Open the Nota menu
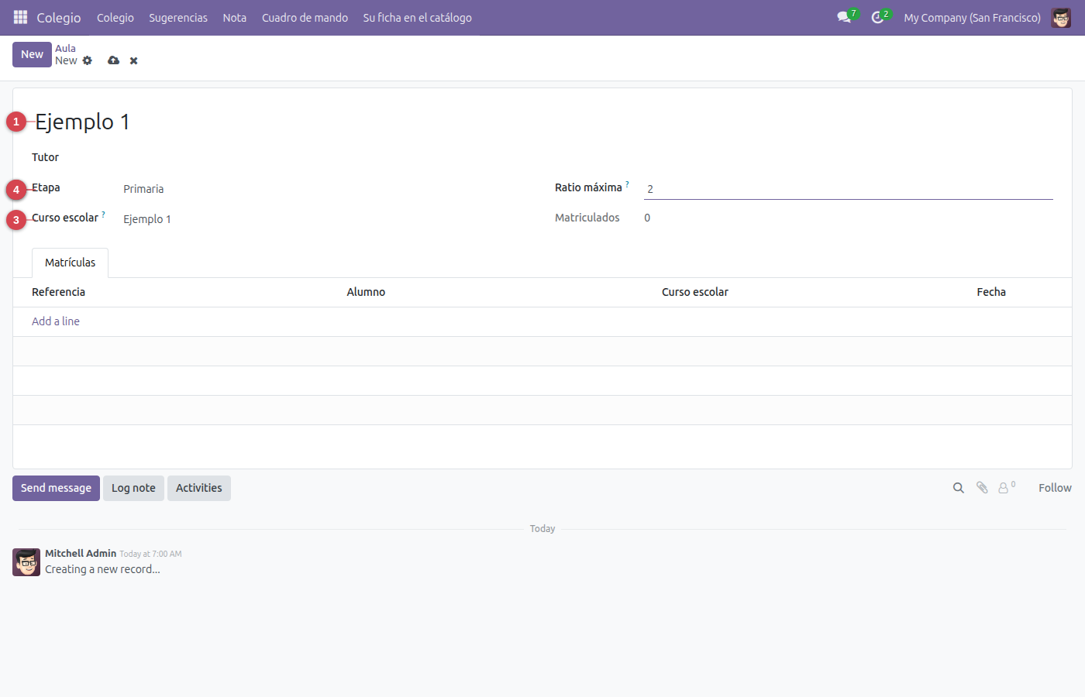Viewport: 1085px width, 697px height. [x=235, y=18]
